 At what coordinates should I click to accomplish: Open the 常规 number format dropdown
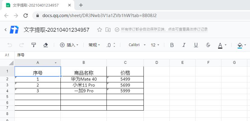coord(94,45)
